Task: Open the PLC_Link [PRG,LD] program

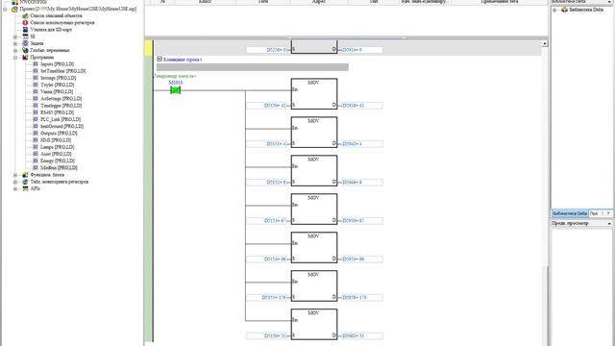Action: coord(61,119)
